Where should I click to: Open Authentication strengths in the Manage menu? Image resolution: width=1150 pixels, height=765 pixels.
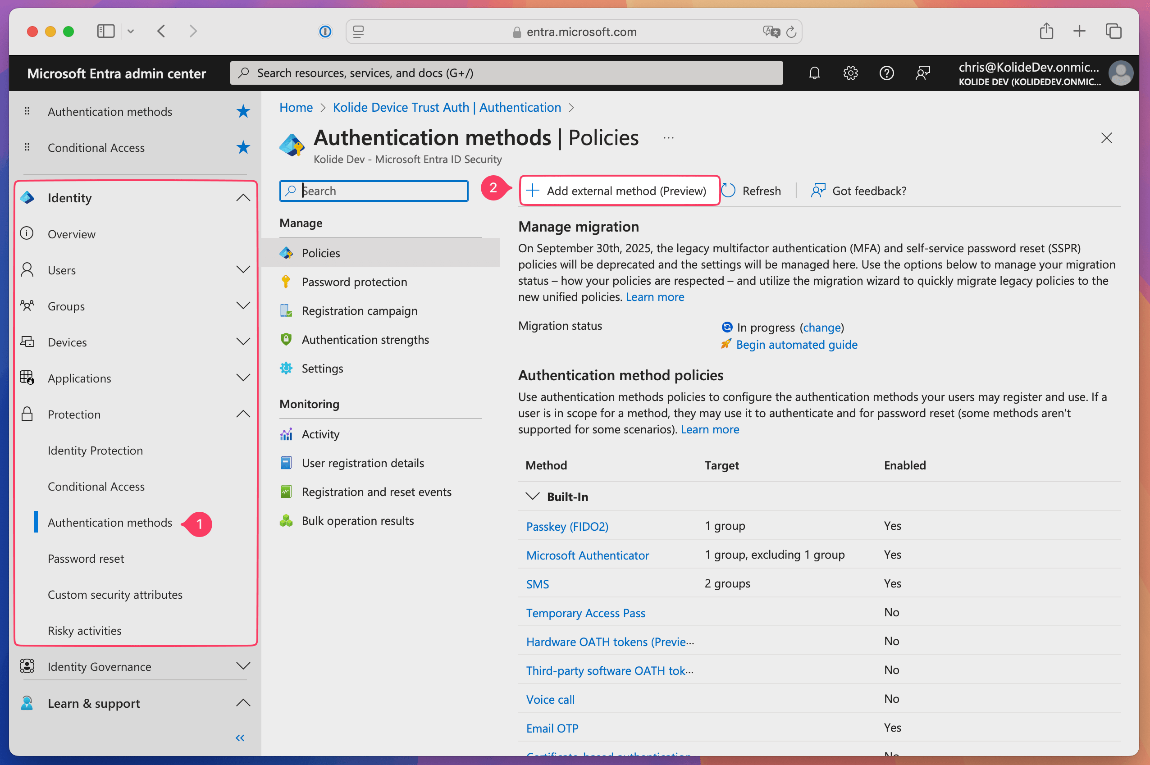[x=365, y=340]
